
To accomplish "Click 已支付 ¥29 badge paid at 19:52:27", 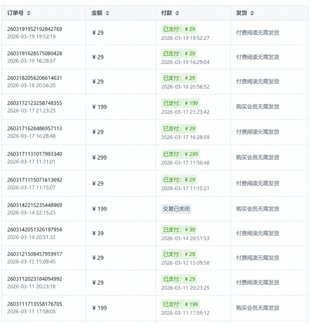I will (x=179, y=29).
